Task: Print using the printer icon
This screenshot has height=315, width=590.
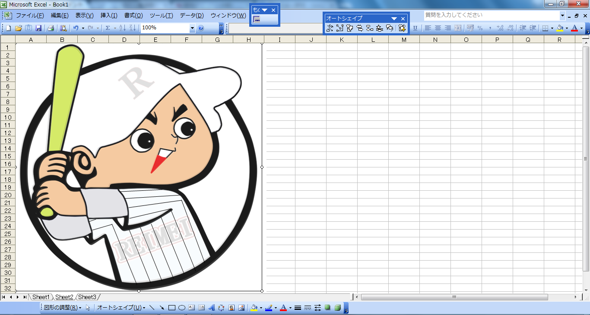Action: tap(51, 28)
